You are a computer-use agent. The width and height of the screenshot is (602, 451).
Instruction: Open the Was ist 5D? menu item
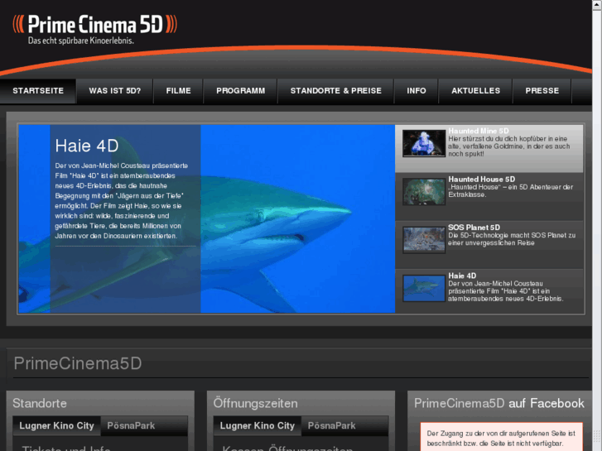point(115,91)
